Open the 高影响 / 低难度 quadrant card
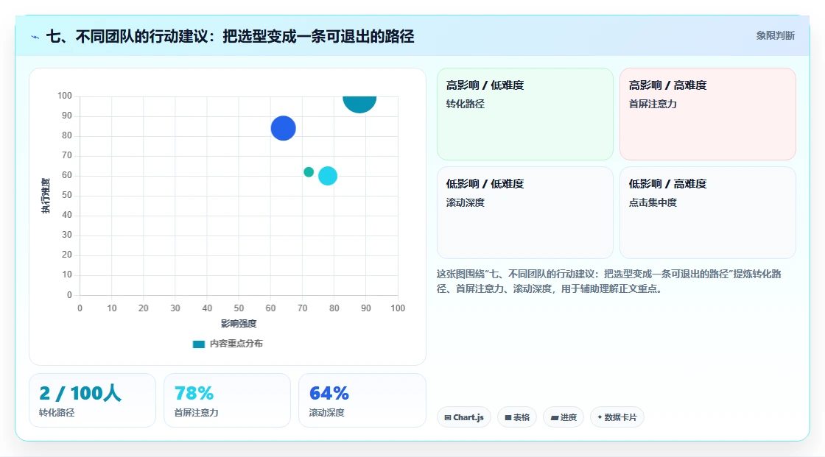Viewport: 825px width, 457px height. coord(525,114)
